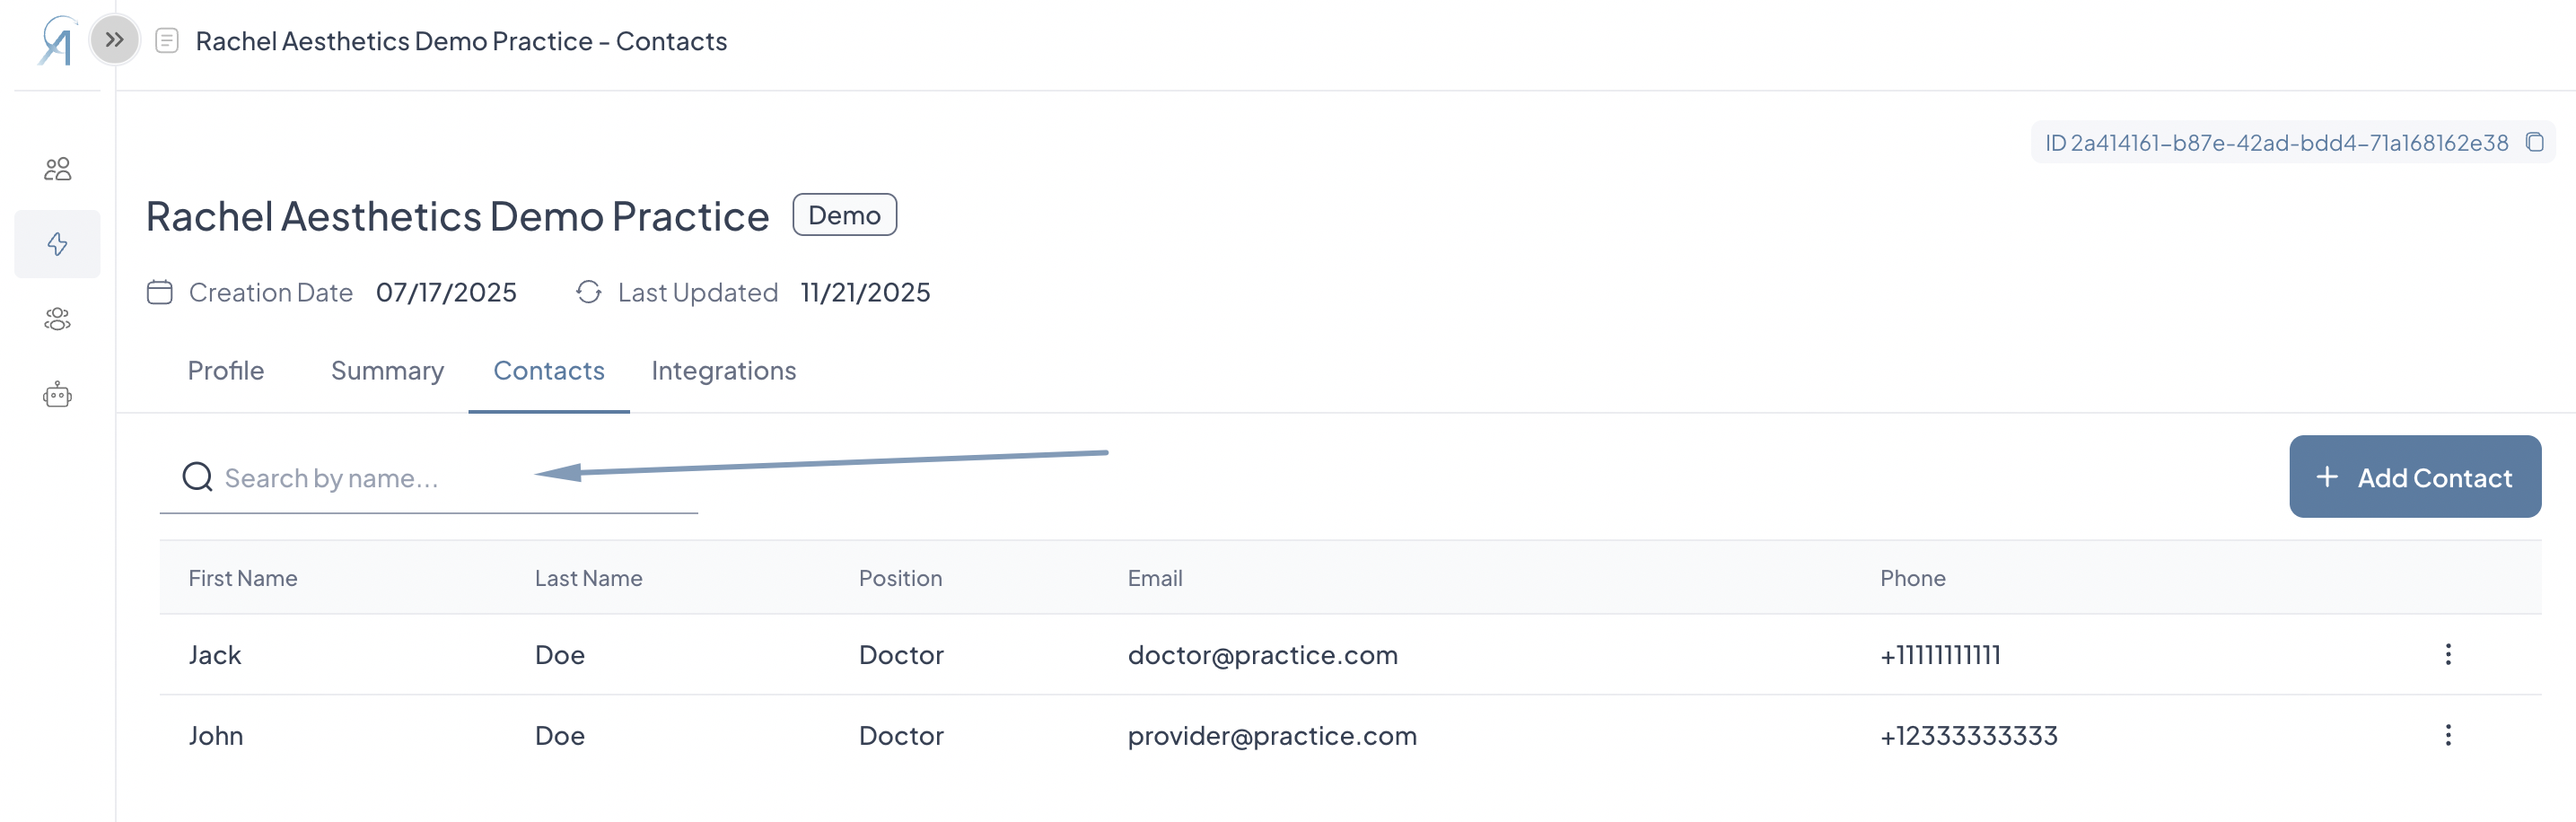Click the document icon beside page title
2576x822 pixels.
pyautogui.click(x=167, y=41)
